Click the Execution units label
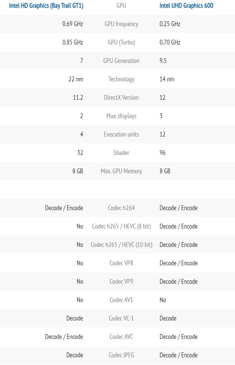The width and height of the screenshot is (235, 365). tap(121, 134)
